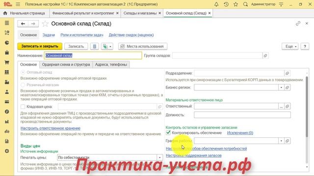Click the vertical scrollbar of the form

307,107
